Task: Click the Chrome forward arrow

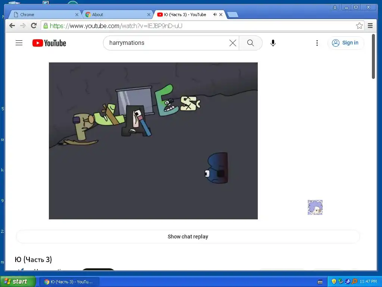Action: (x=23, y=26)
